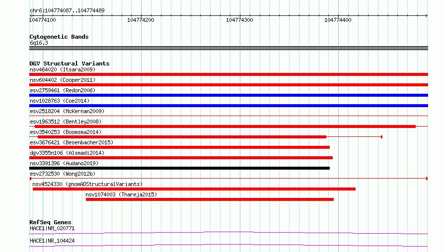Click the Cytogenetic Bands track title

click(59, 37)
